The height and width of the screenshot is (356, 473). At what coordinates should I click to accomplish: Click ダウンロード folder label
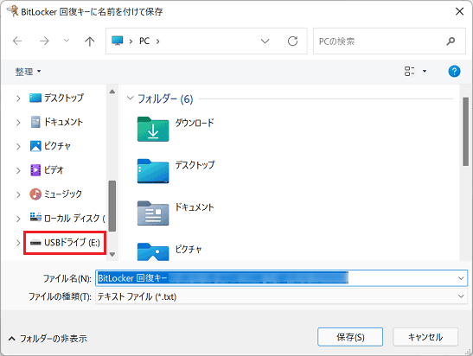(195, 123)
